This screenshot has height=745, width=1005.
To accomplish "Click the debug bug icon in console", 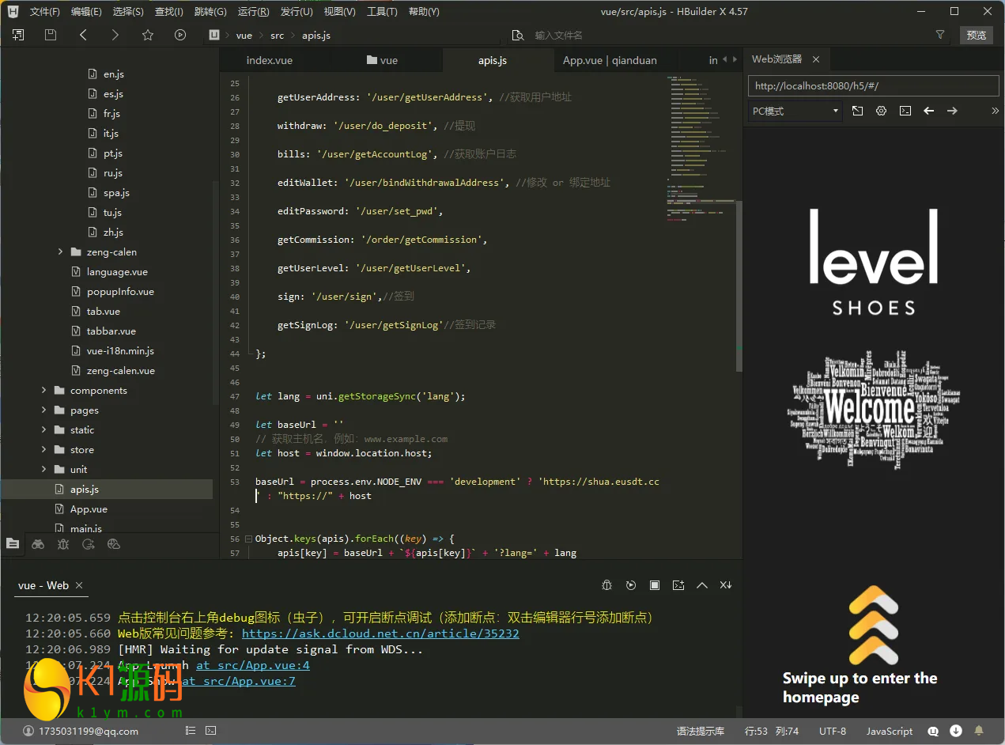I will tap(607, 585).
